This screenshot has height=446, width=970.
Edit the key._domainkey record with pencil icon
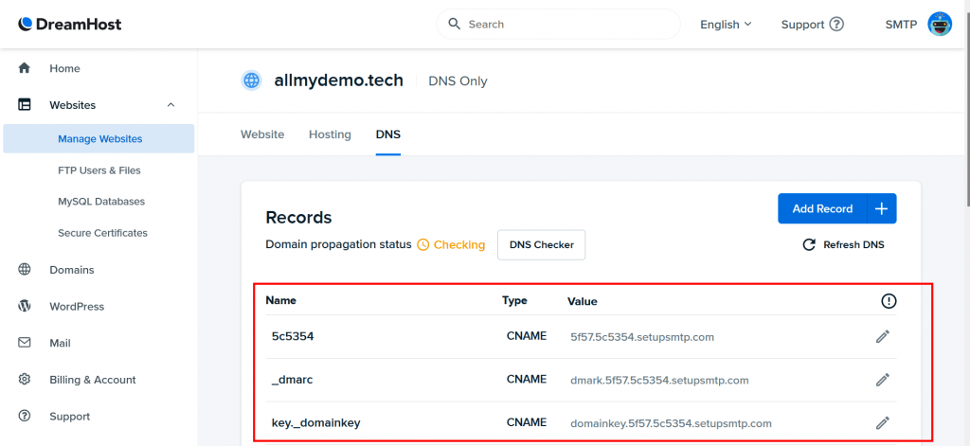[x=883, y=423]
